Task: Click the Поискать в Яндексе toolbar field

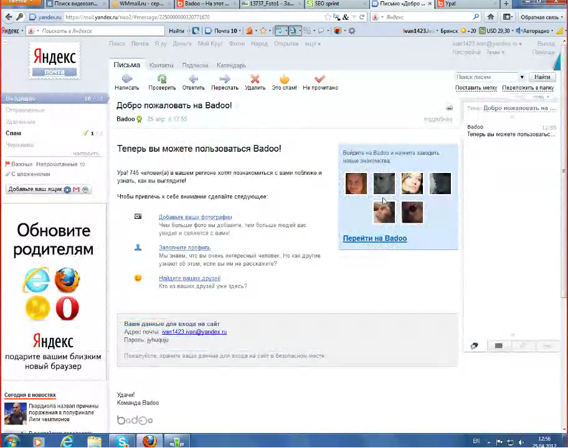Action: 102,30
